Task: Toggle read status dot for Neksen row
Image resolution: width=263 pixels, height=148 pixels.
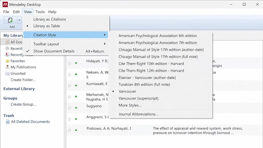Action: [76, 74]
